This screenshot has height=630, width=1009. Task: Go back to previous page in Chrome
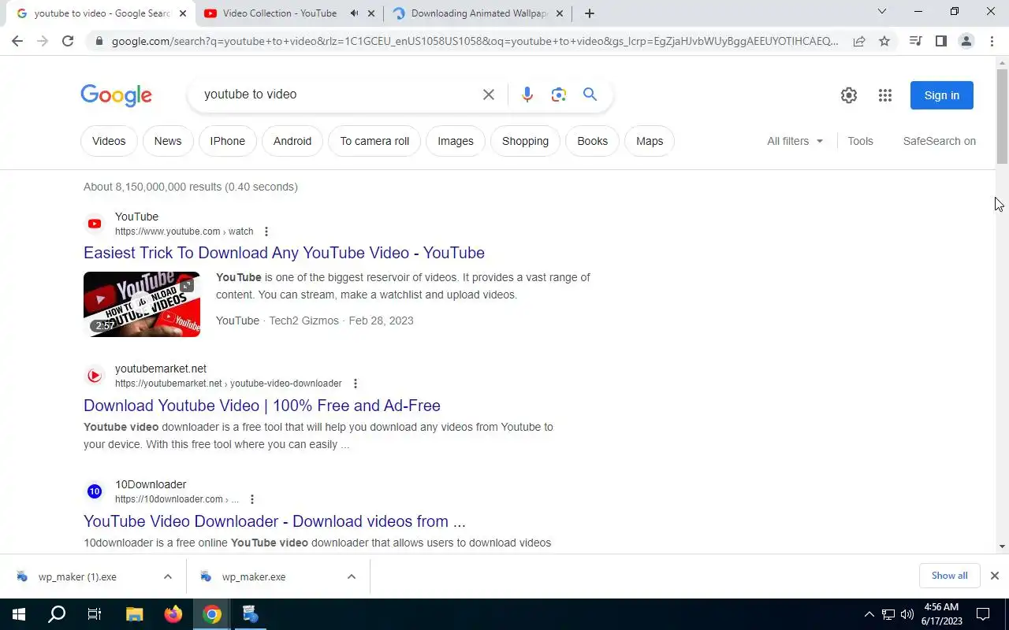(17, 41)
